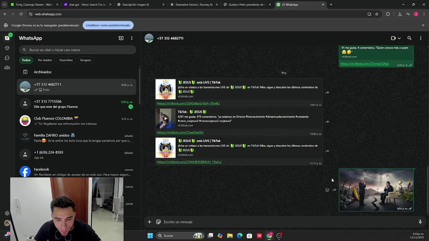This screenshot has height=241, width=429.
Task: Open the Communities sidebar icon
Action: (7, 67)
